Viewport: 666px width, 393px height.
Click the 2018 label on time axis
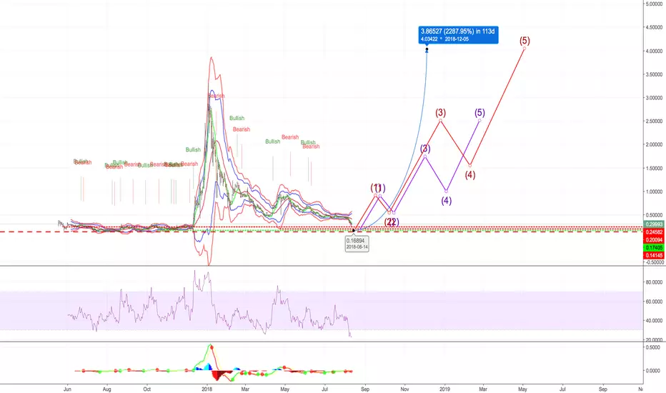tap(207, 389)
